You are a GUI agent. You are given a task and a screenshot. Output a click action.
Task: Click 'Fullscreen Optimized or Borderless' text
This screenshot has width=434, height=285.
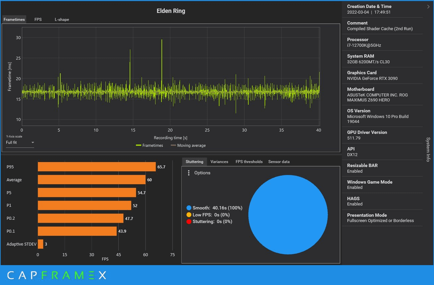coord(380,221)
